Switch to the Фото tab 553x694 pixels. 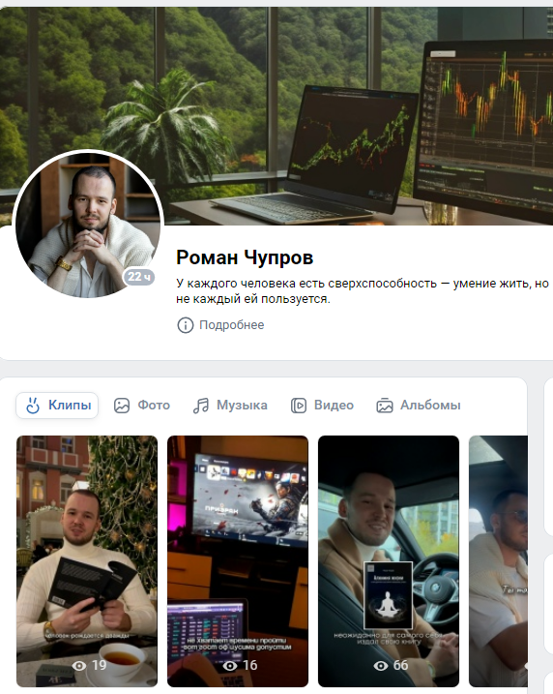pyautogui.click(x=142, y=405)
